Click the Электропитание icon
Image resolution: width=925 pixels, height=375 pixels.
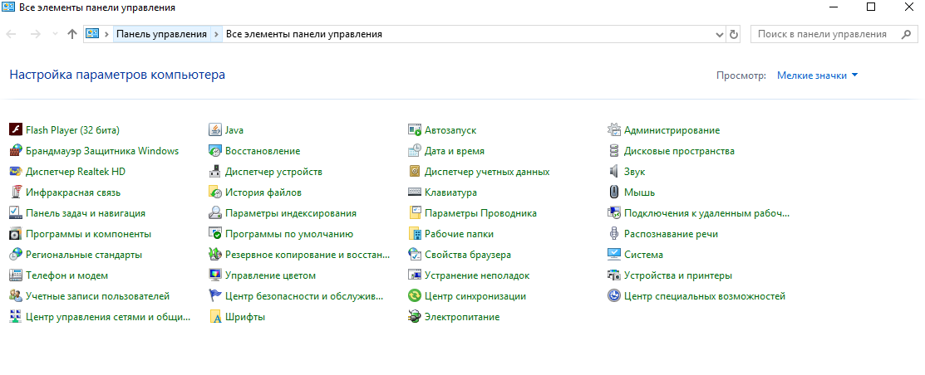tap(415, 317)
